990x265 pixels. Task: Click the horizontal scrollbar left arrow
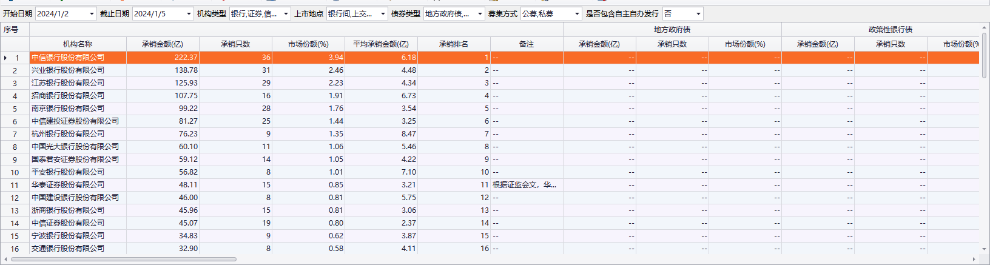pos(5,260)
